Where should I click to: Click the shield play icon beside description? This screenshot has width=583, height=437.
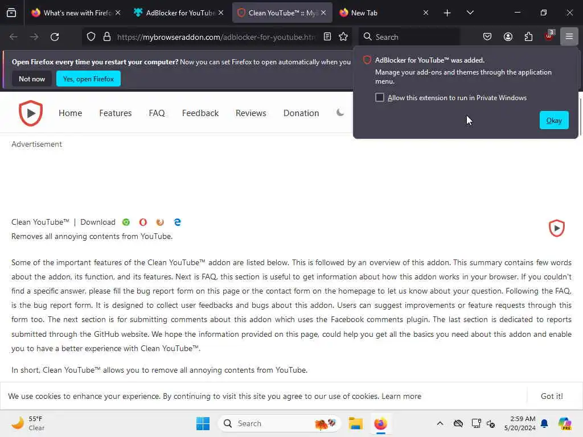point(557,228)
